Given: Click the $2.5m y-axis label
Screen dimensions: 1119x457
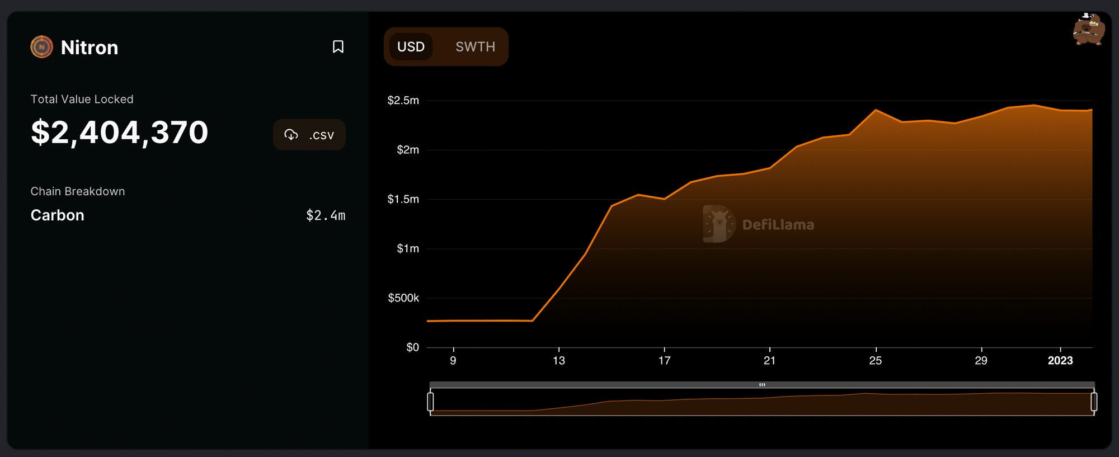Looking at the screenshot, I should point(403,100).
